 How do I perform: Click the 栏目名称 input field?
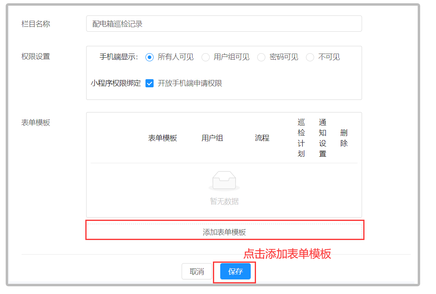tap(224, 24)
